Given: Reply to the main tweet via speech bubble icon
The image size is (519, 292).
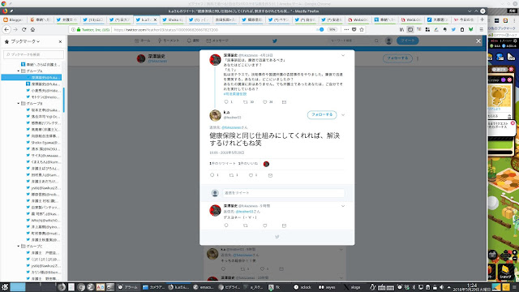Looking at the screenshot, I should (x=212, y=175).
